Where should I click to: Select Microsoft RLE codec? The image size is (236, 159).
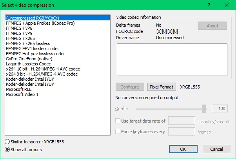[x=58, y=89]
